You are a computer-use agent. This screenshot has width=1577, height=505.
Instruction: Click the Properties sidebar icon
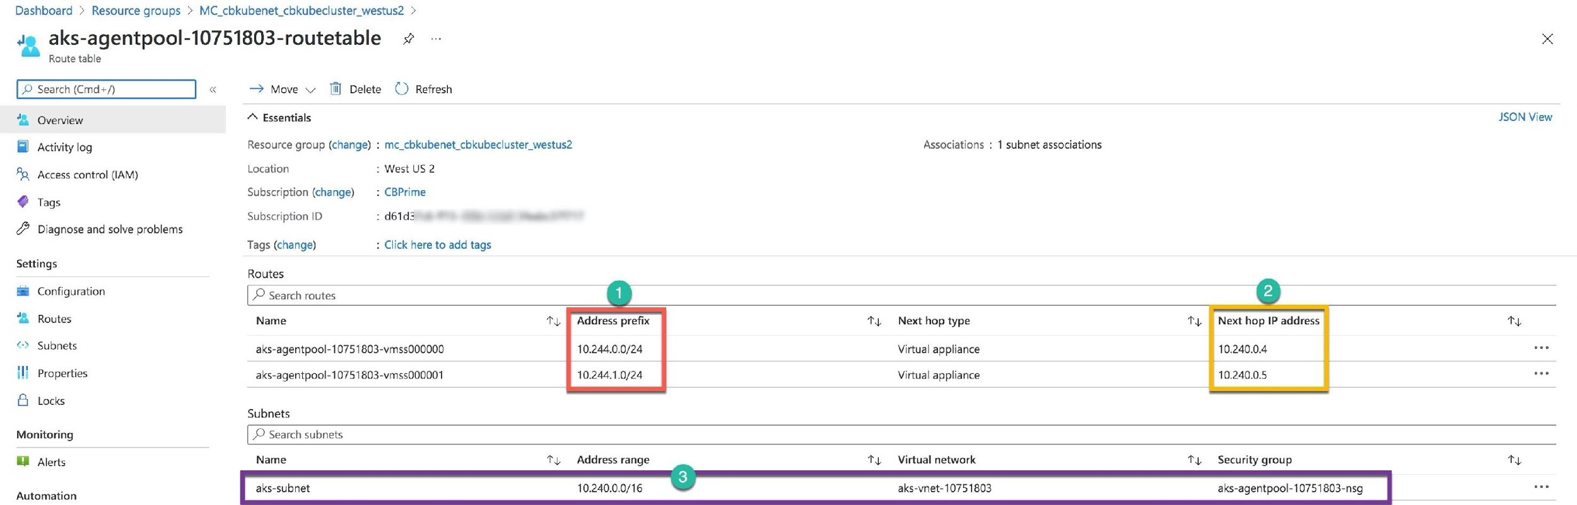pos(23,373)
